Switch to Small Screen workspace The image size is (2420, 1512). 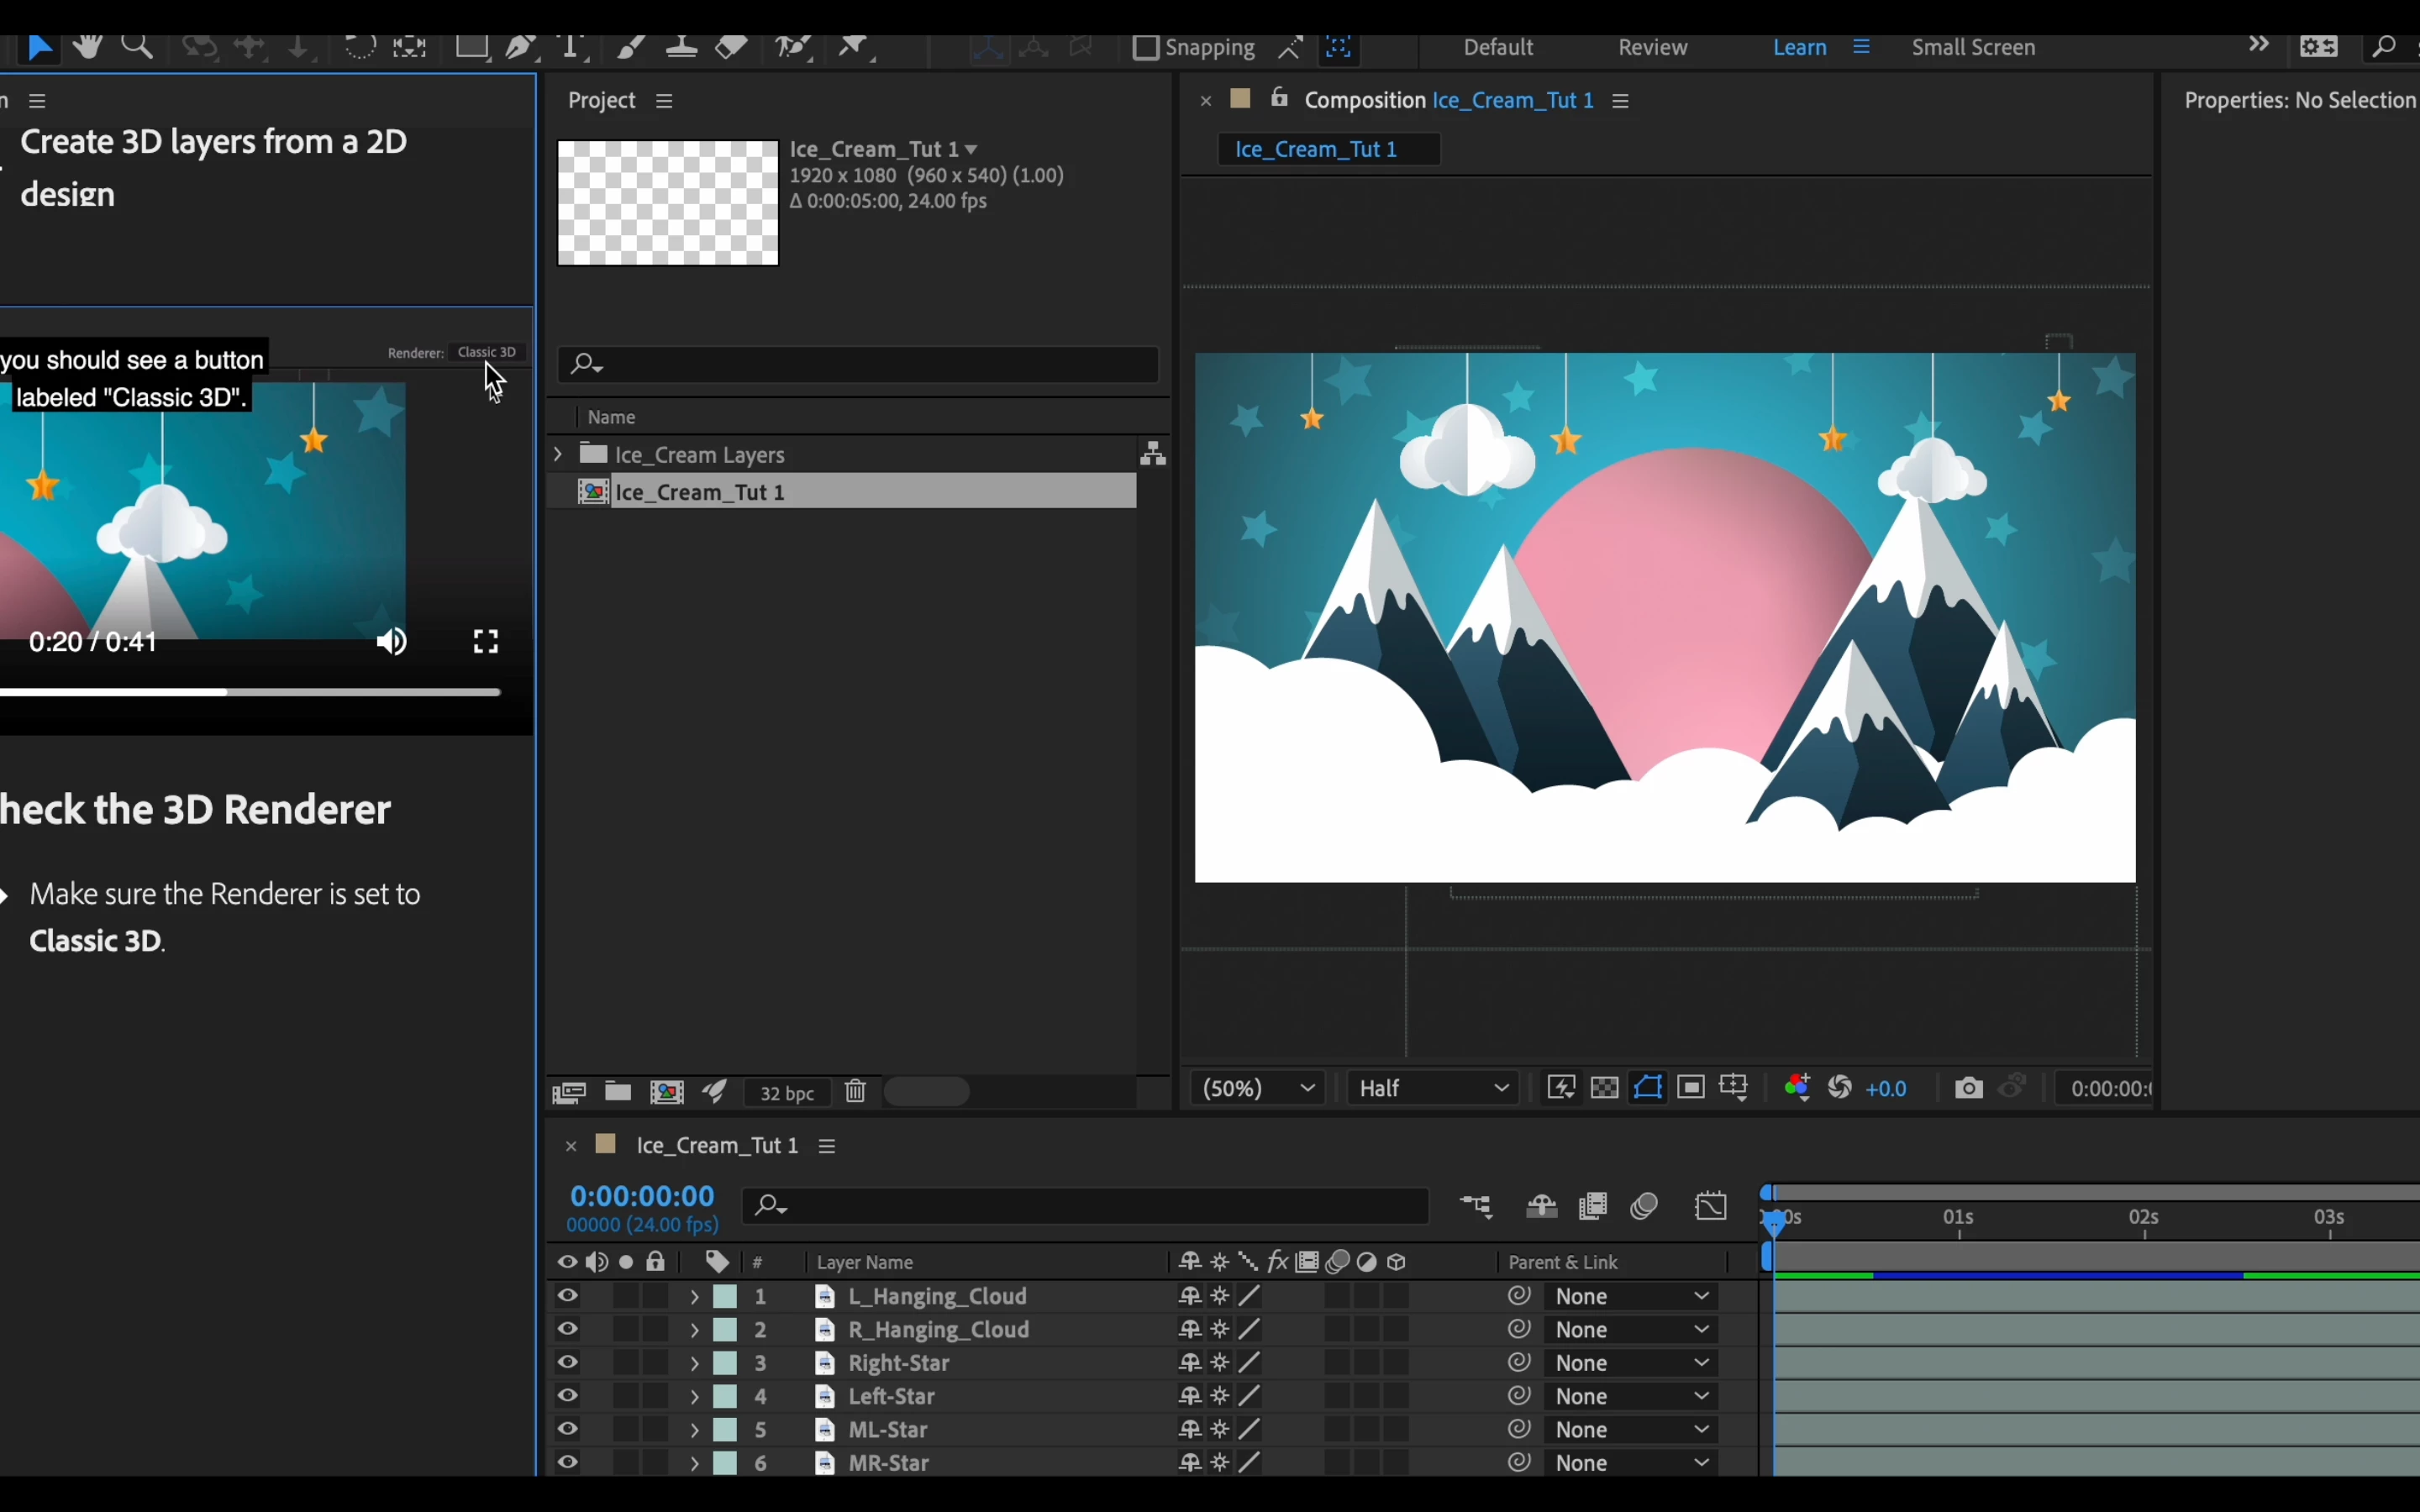(x=1973, y=47)
